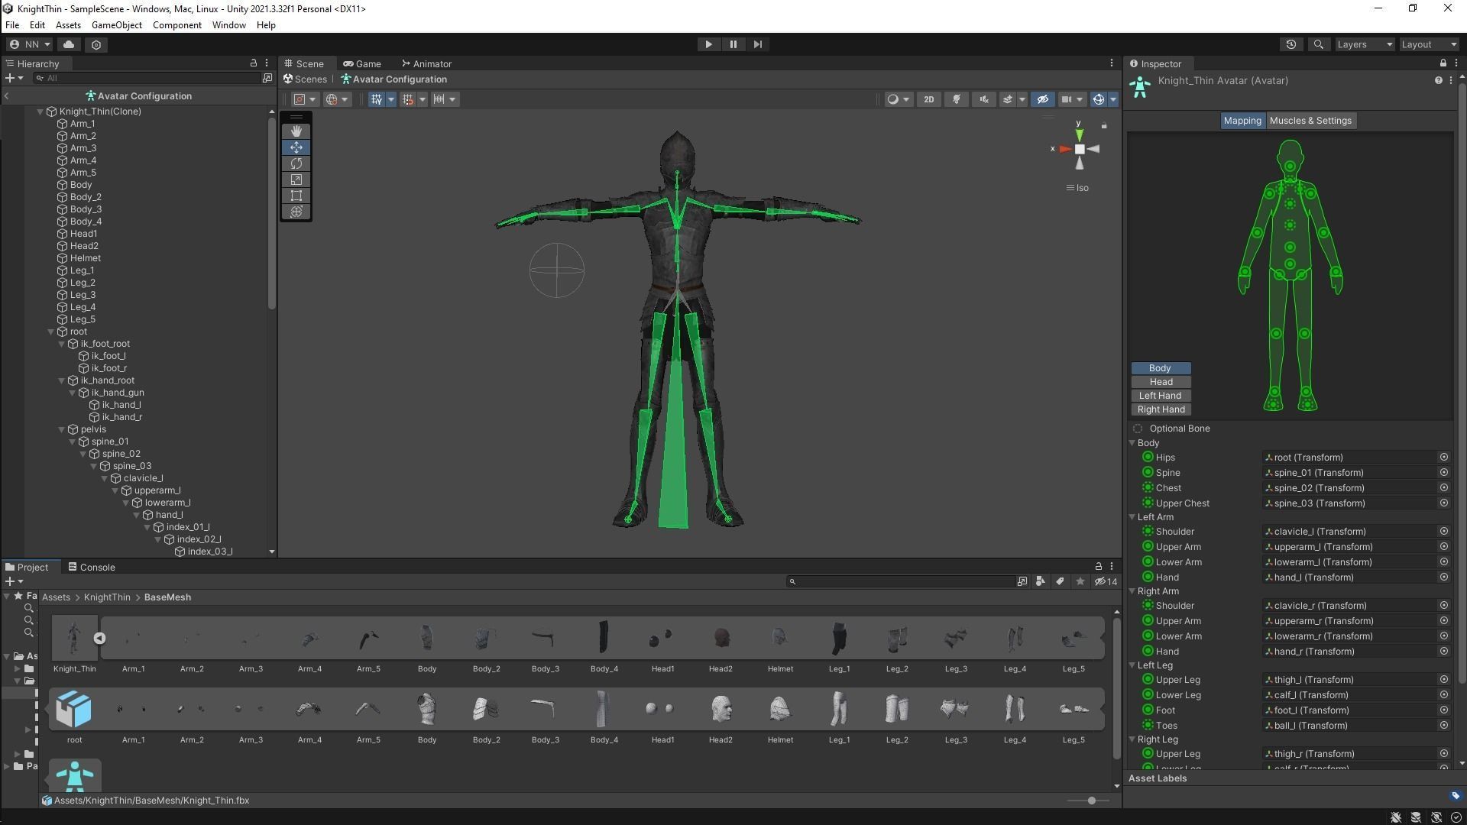Toggle 2D scene view mode
The image size is (1467, 825).
(928, 99)
